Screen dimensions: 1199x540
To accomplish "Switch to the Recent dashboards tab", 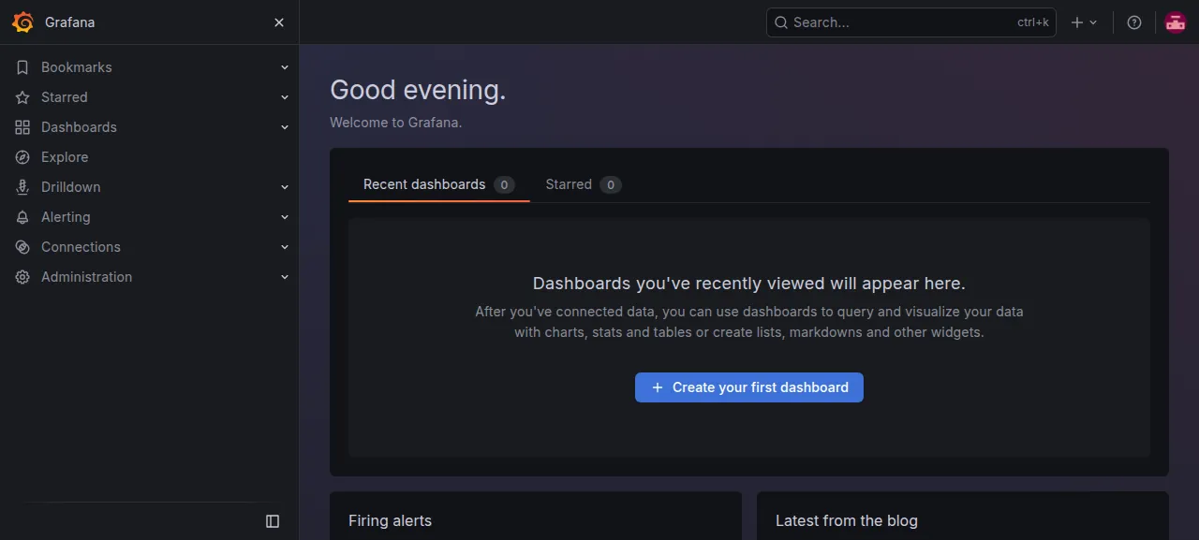I will [438, 184].
